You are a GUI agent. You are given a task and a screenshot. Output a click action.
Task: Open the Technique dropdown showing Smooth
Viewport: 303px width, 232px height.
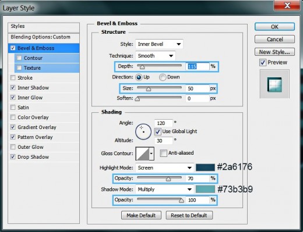click(156, 56)
